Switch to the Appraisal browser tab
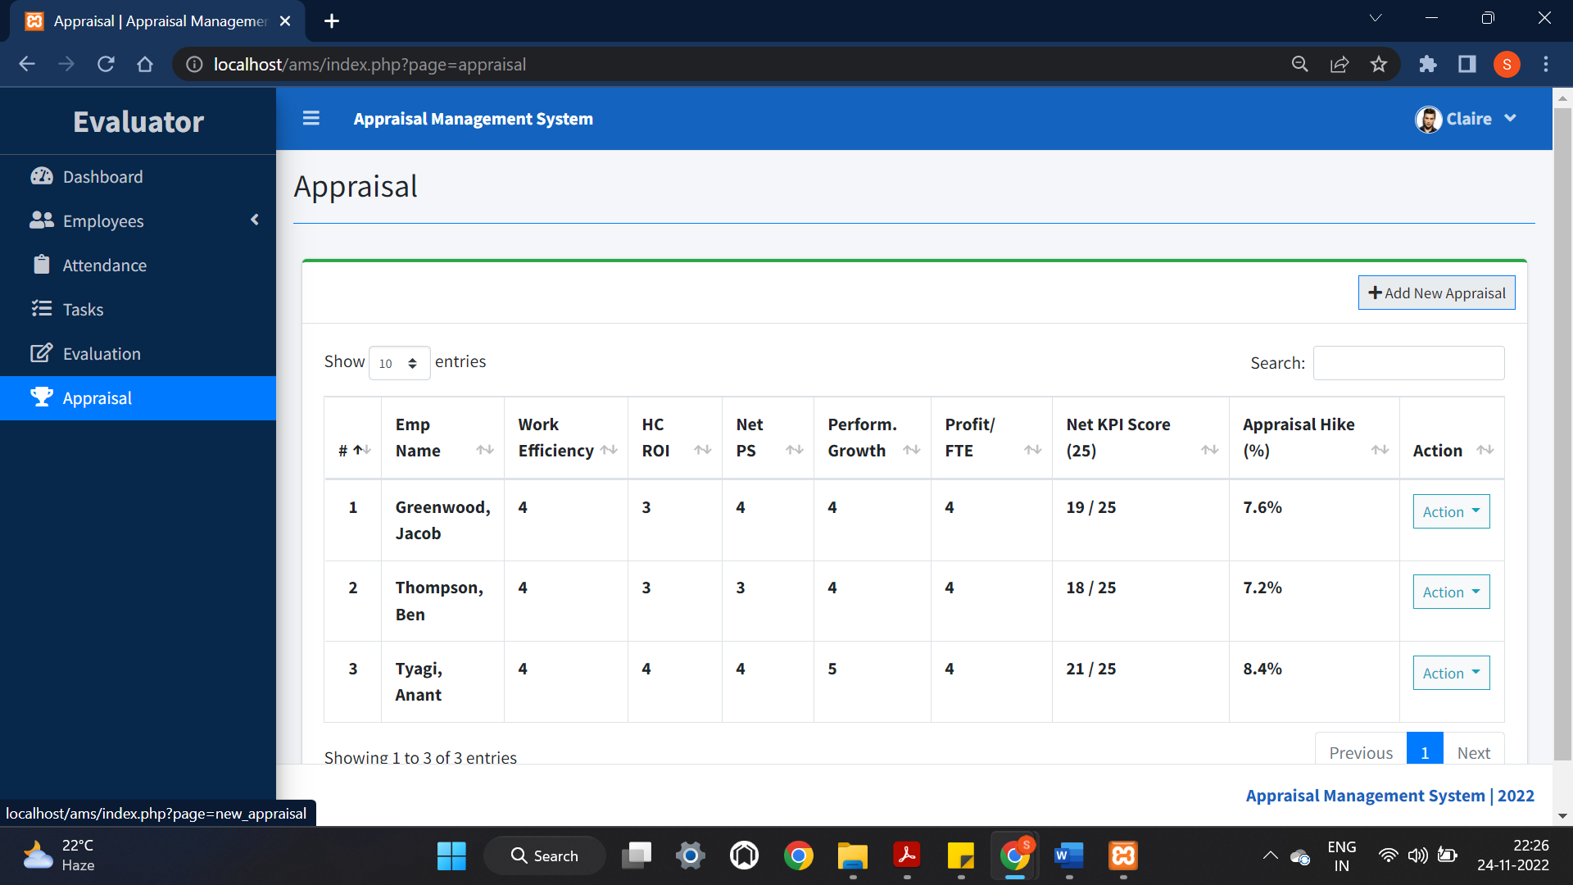Screen dimensions: 1573x885 pos(147,20)
